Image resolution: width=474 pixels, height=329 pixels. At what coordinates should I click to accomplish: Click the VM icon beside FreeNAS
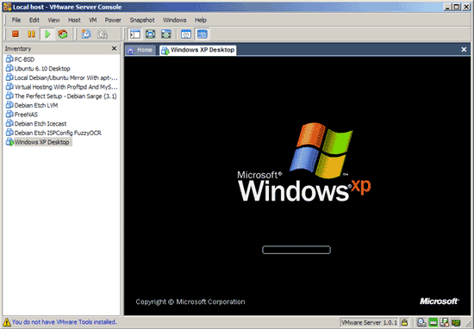coord(9,115)
